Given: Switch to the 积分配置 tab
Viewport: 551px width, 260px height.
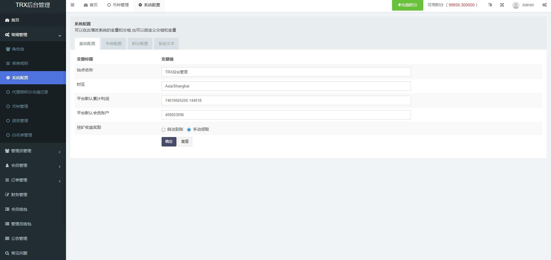Looking at the screenshot, I should [x=140, y=44].
